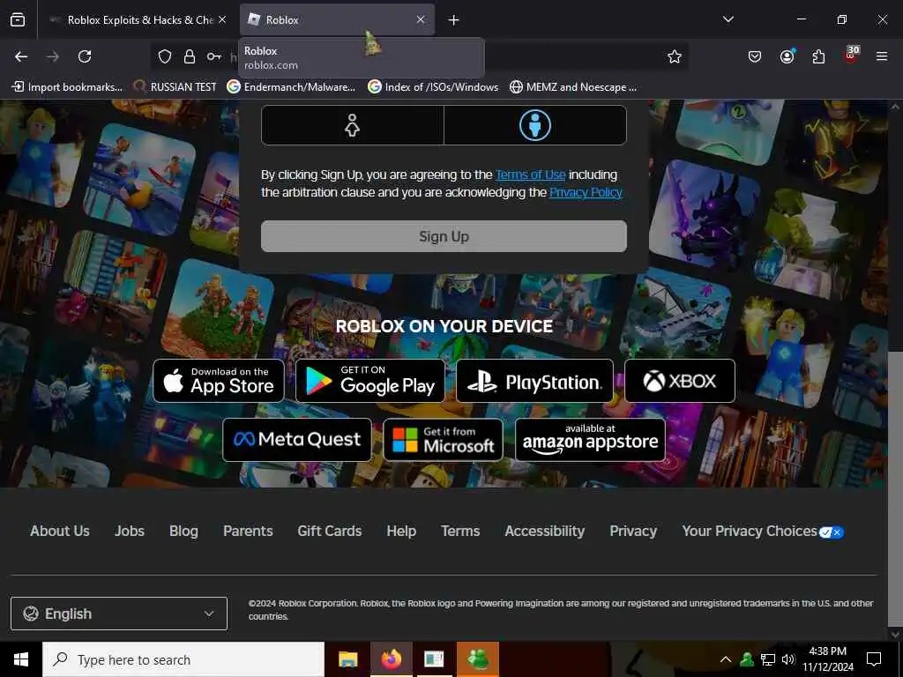903x677 pixels.
Task: Open the Pocket save icon
Action: (x=755, y=56)
